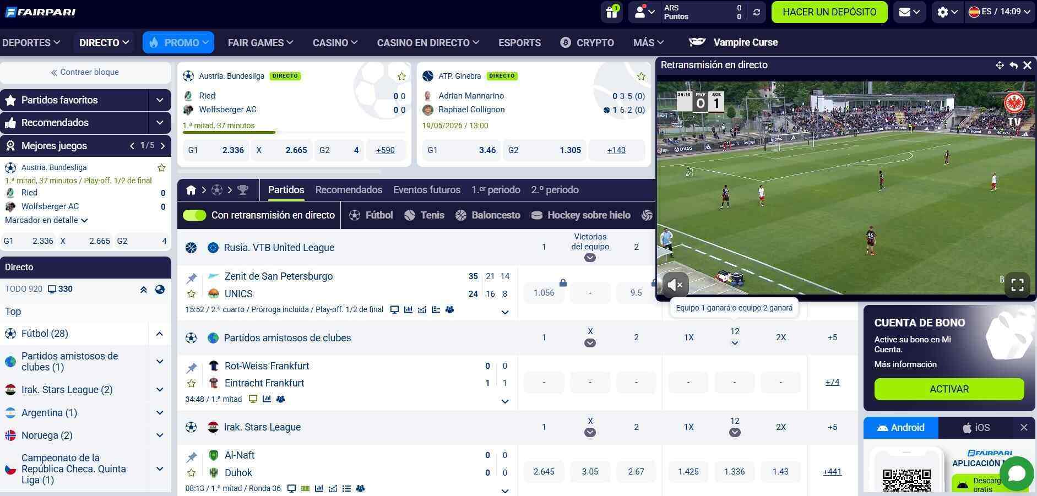Show previous game in Mejores juegos
Image resolution: width=1037 pixels, height=496 pixels.
(x=132, y=146)
